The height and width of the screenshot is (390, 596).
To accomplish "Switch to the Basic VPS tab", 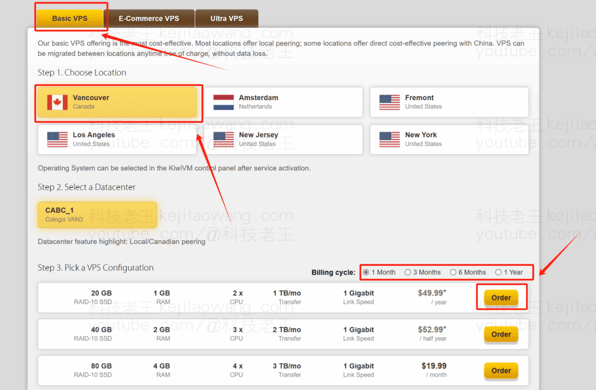I will [70, 19].
